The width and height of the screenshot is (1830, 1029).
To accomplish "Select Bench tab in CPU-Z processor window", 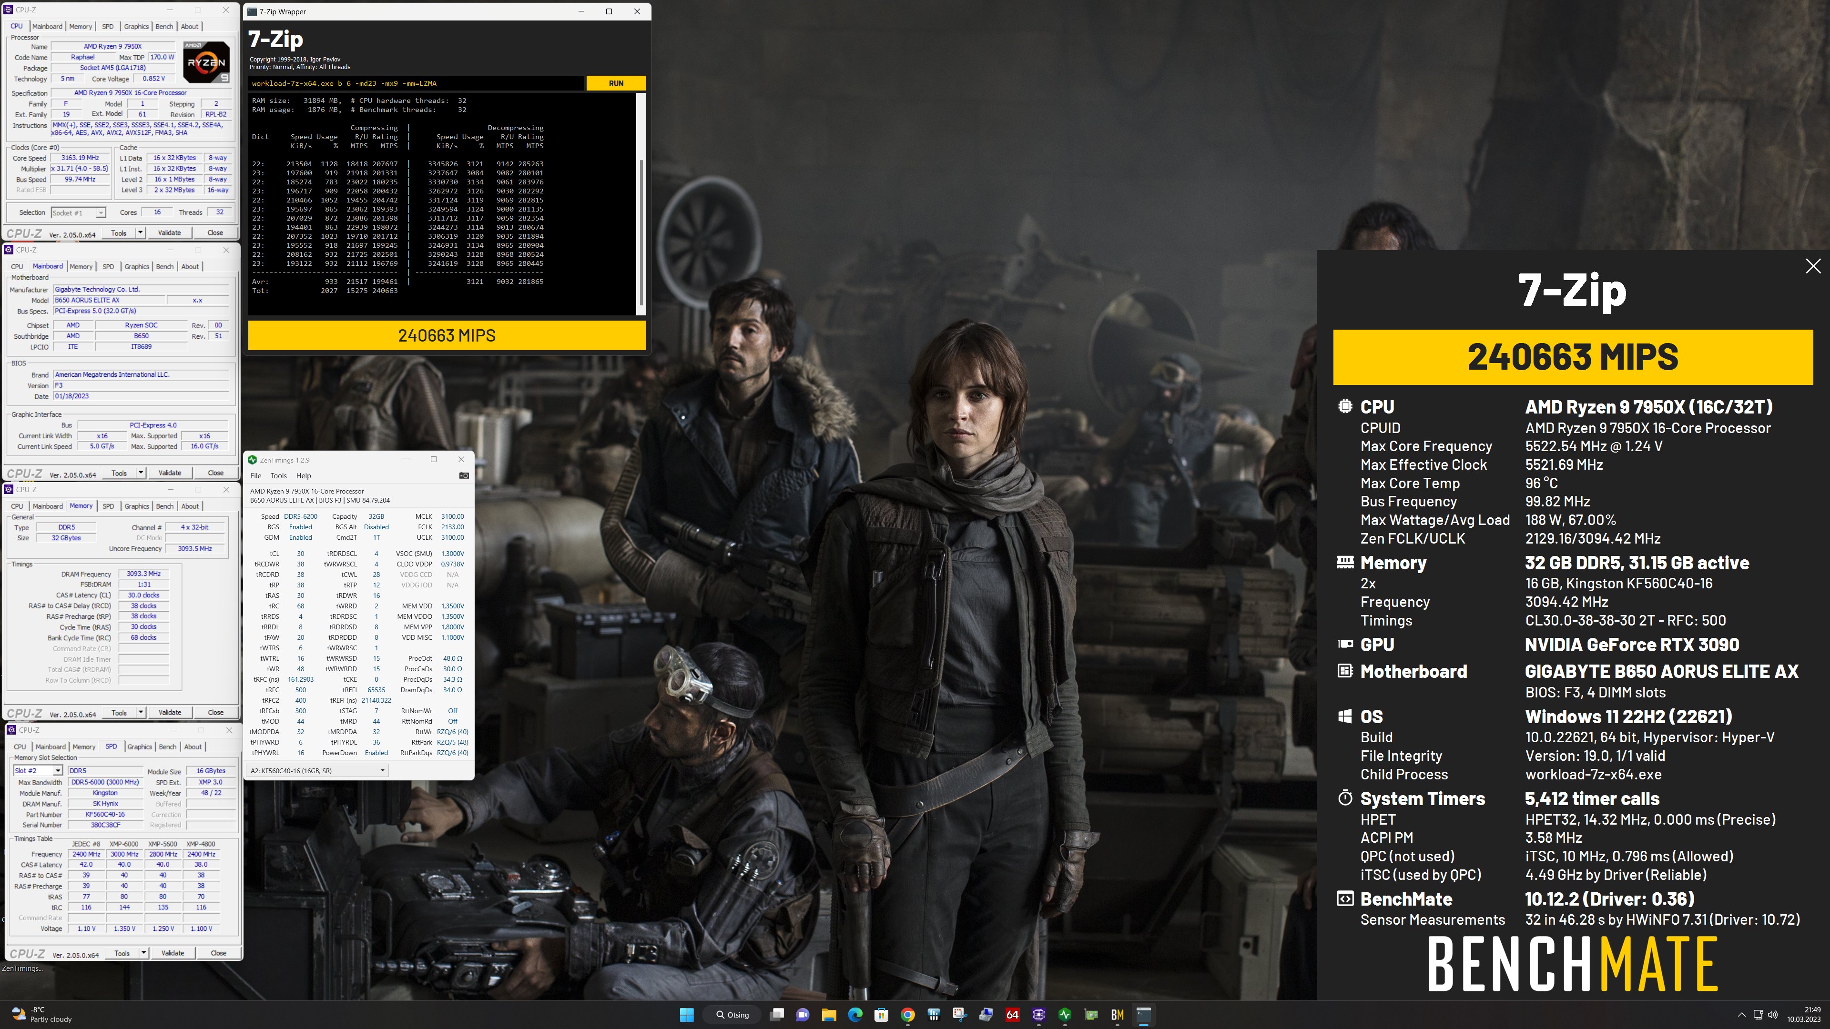I will click(164, 26).
